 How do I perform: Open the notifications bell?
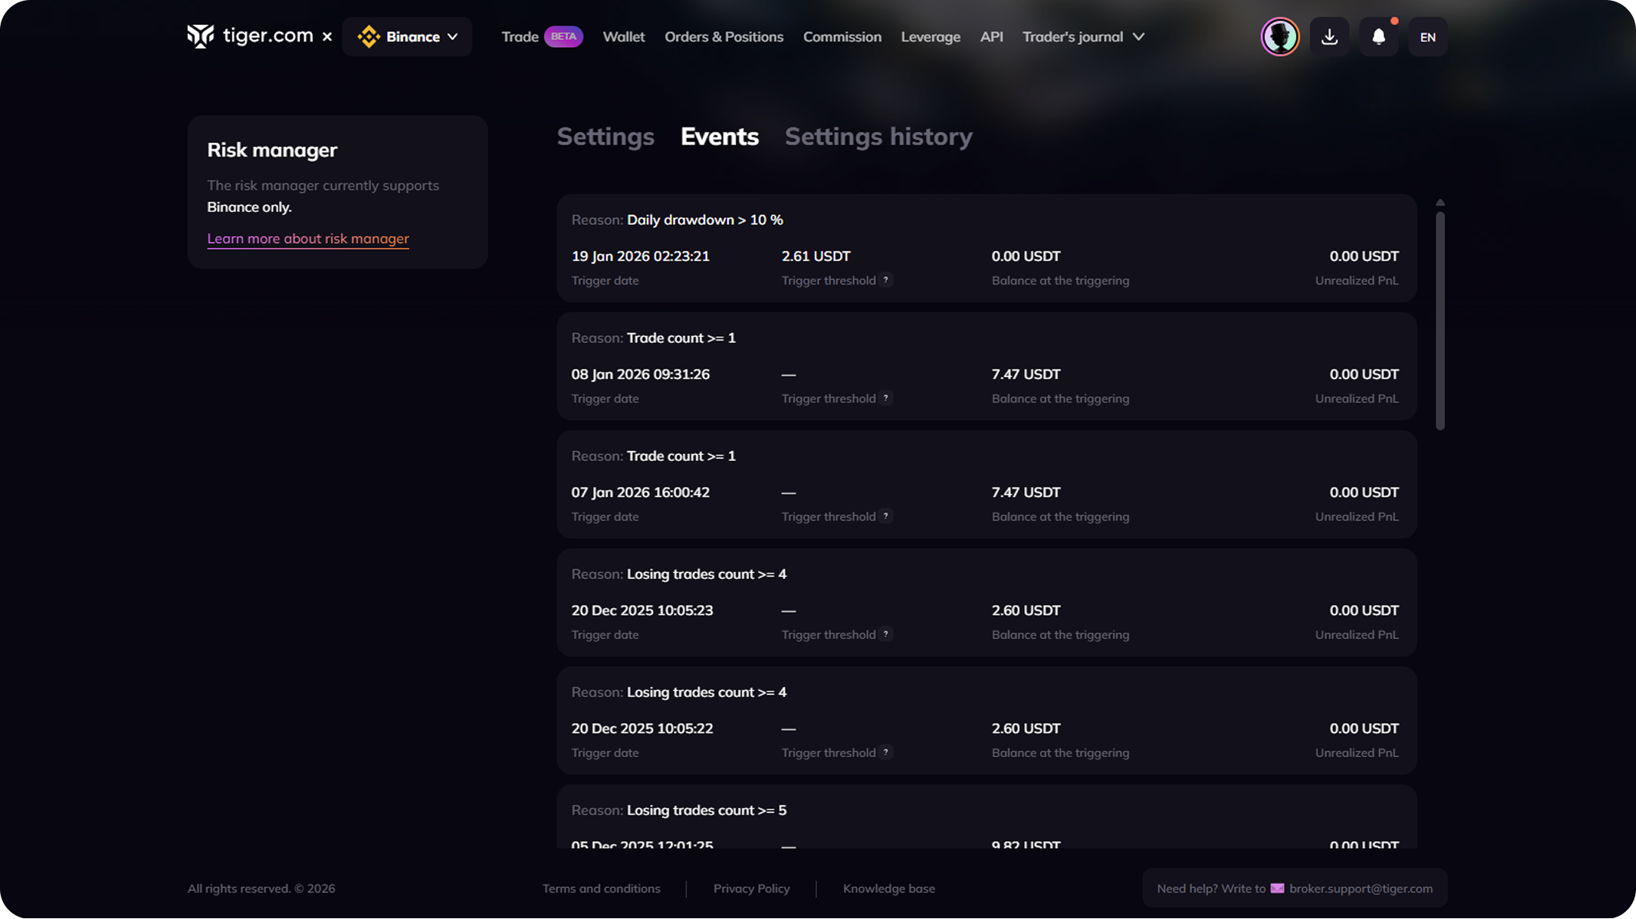(x=1378, y=36)
